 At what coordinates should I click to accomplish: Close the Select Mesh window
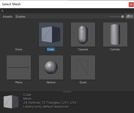point(131,4)
